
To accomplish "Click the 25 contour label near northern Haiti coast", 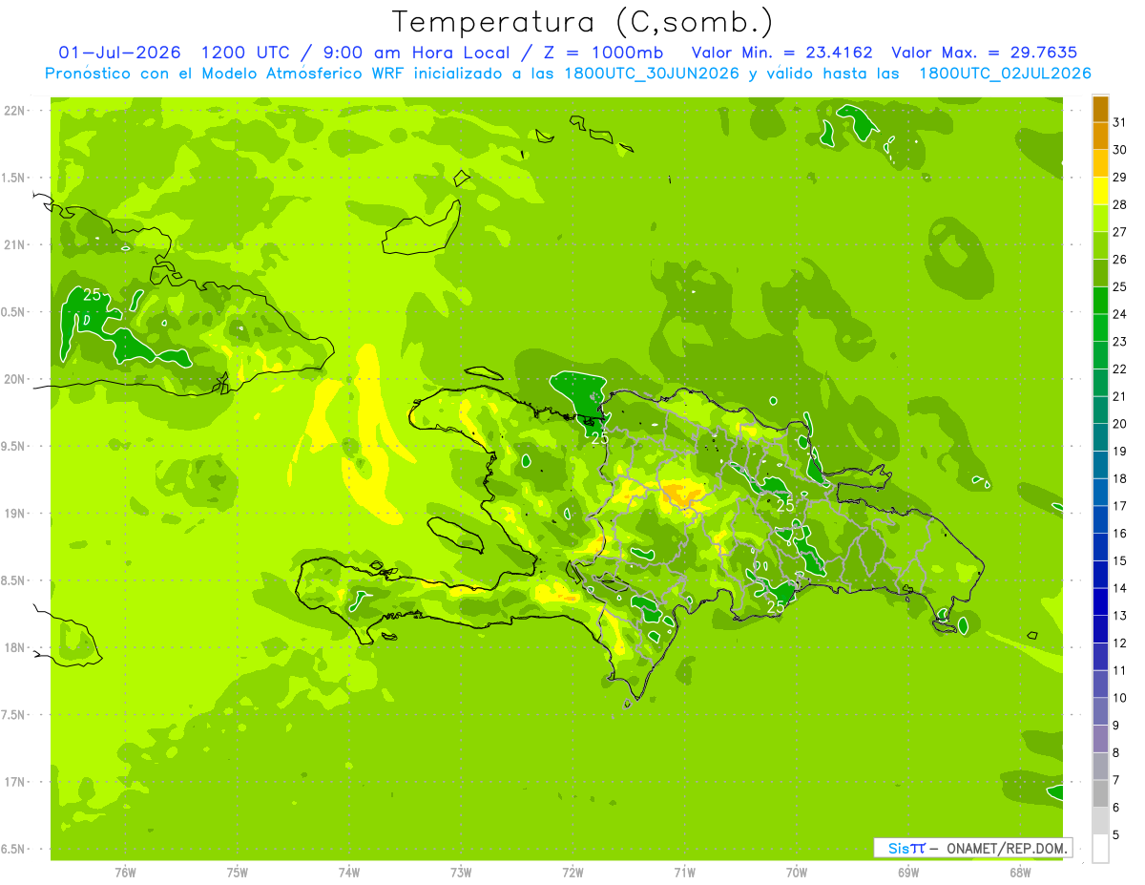I will [599, 438].
